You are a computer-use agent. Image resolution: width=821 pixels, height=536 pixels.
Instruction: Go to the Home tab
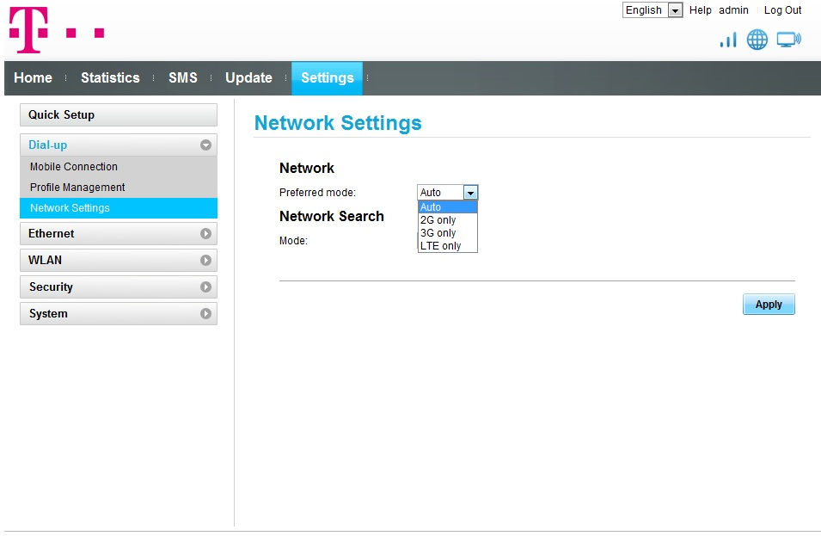(33, 77)
